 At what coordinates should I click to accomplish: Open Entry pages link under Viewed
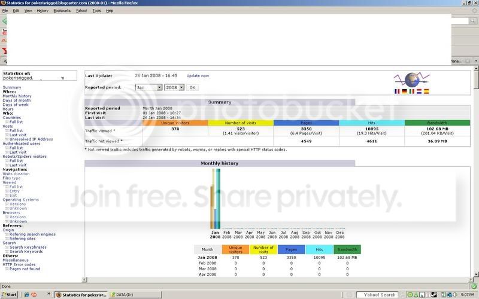click(x=14, y=191)
